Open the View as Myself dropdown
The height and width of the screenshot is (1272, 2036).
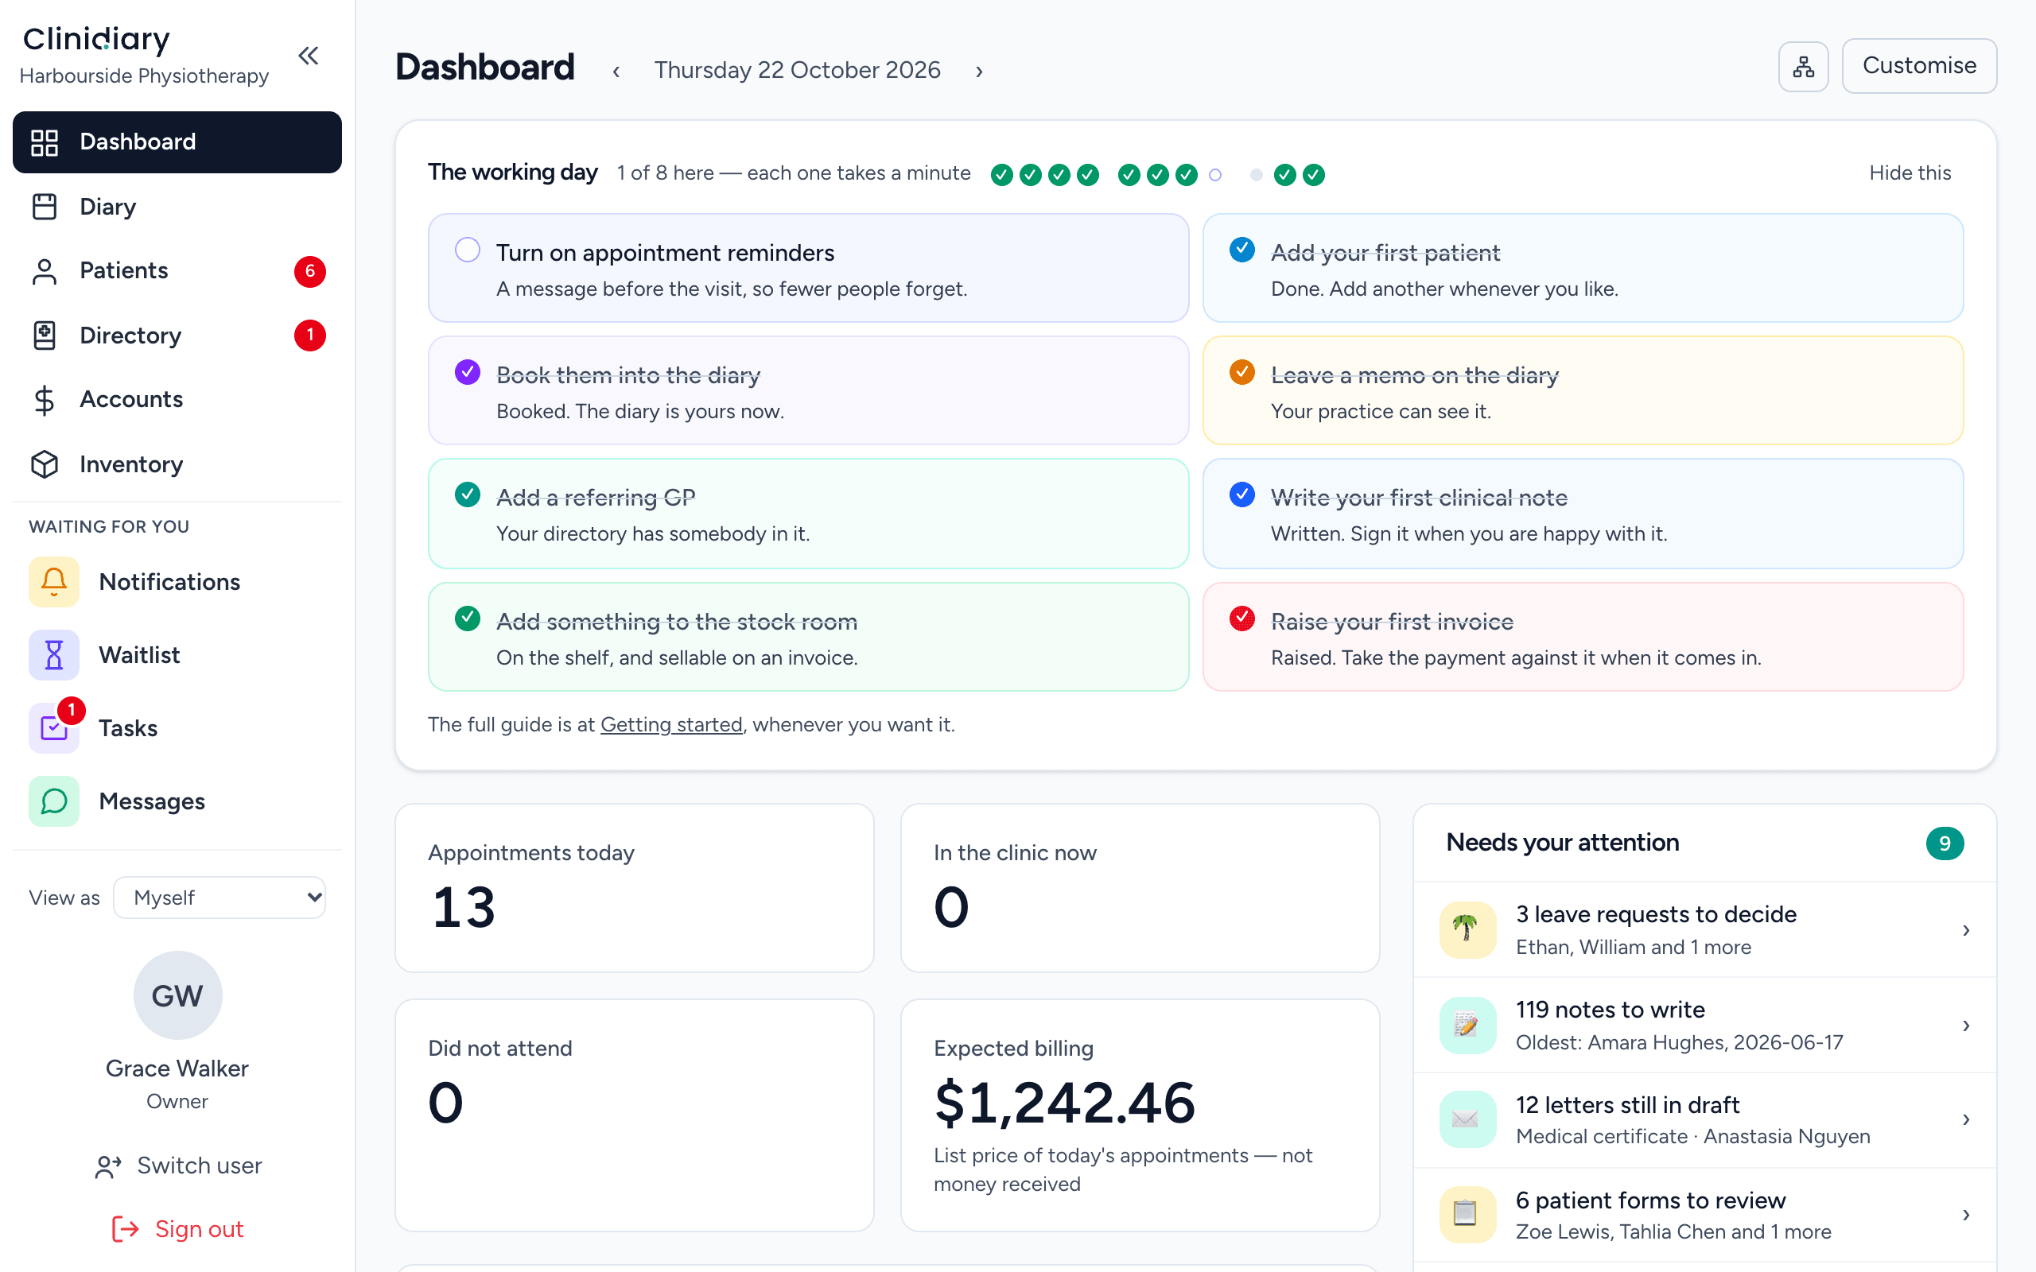point(220,898)
